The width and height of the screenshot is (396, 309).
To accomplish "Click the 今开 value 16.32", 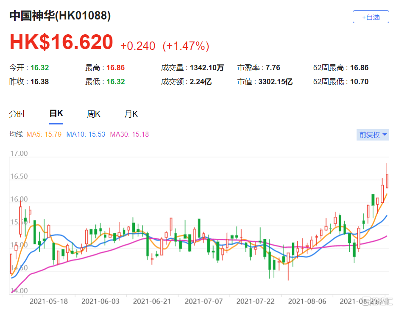I will point(40,68).
